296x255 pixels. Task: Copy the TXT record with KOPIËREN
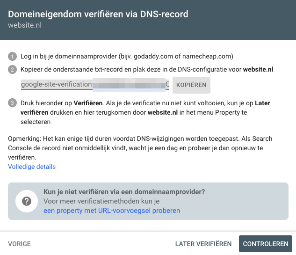191,85
